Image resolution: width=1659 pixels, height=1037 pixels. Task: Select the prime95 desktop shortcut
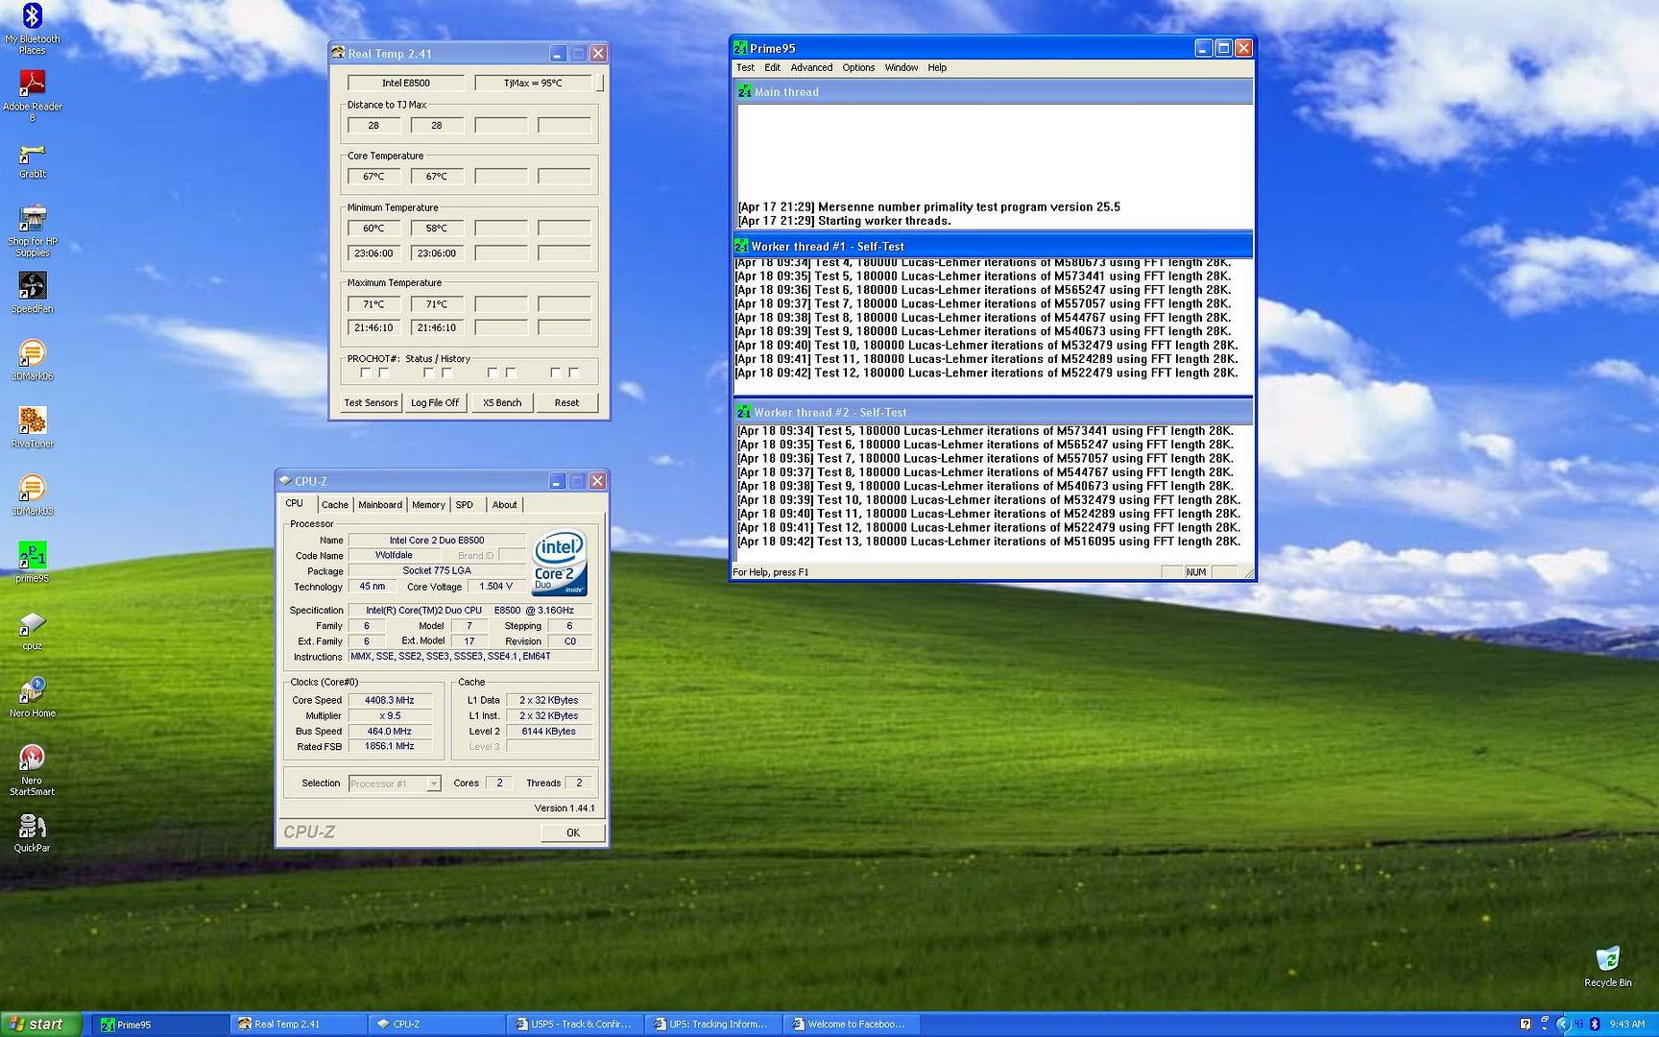(x=32, y=562)
